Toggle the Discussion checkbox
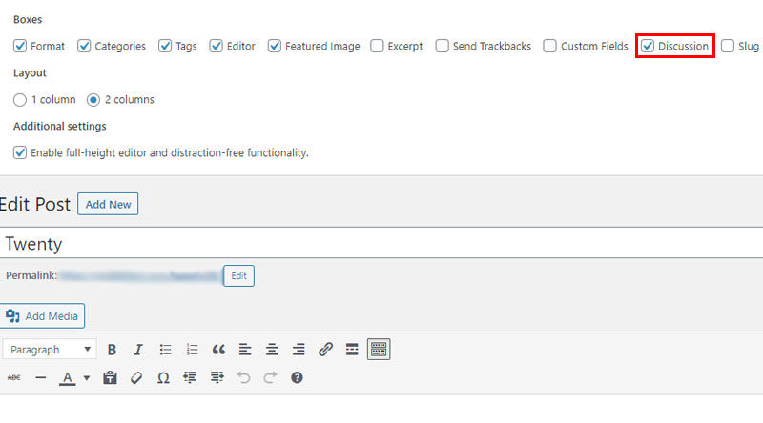 coord(648,46)
